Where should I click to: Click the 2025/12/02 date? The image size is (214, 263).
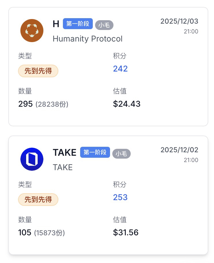(x=179, y=150)
